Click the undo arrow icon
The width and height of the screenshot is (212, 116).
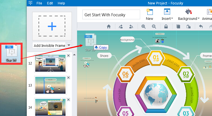[x=201, y=26]
